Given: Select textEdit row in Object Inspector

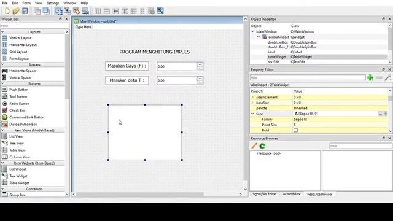Looking at the screenshot, I should click(319, 62).
